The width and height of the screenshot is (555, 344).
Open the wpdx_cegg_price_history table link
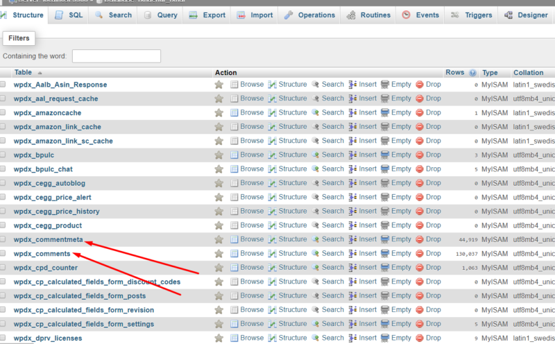pos(56,212)
